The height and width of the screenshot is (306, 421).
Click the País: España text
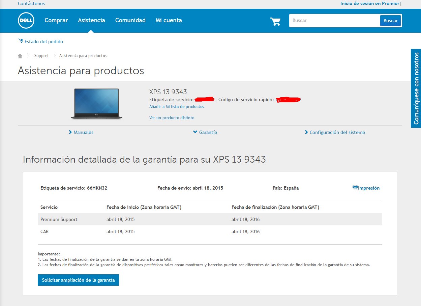tap(285, 188)
